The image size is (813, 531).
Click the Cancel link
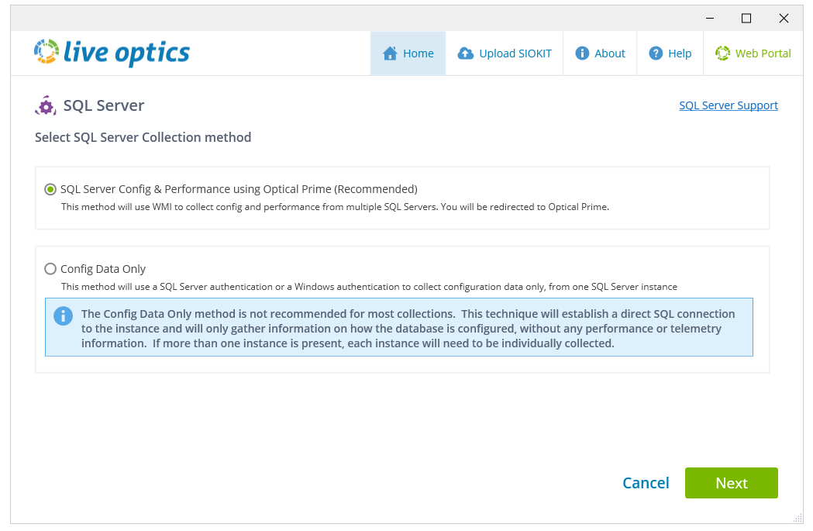(646, 482)
